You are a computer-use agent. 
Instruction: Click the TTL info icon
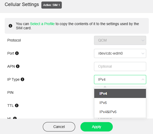[17, 106]
